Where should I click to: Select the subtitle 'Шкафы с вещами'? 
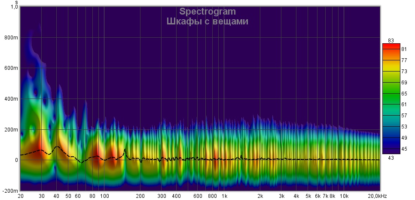click(x=207, y=21)
